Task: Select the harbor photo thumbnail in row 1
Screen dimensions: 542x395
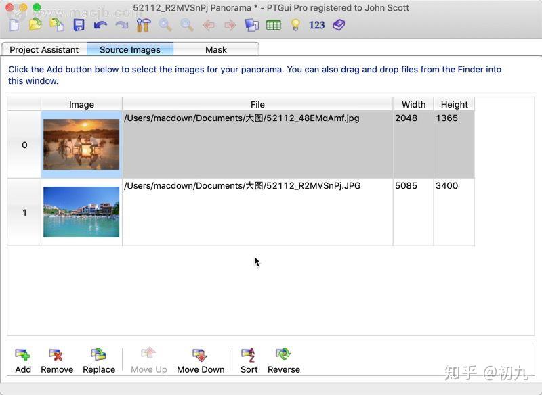Action: click(81, 212)
